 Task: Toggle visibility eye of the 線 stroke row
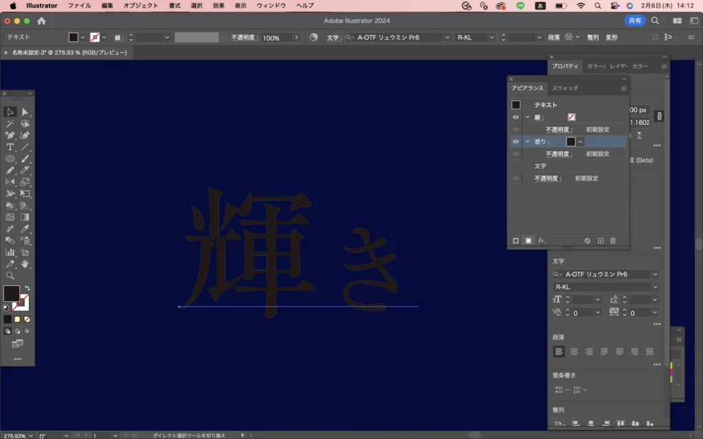click(516, 117)
